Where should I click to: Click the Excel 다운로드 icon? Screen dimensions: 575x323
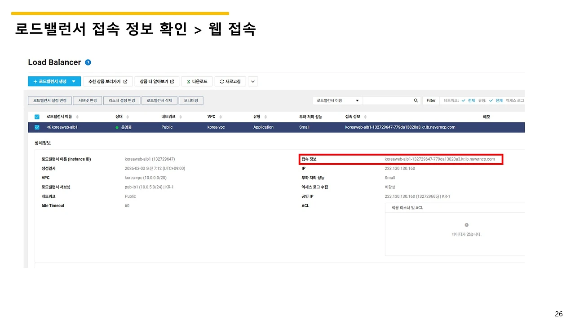point(189,81)
